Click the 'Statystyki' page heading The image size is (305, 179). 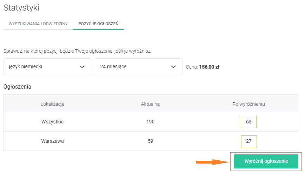21,7
